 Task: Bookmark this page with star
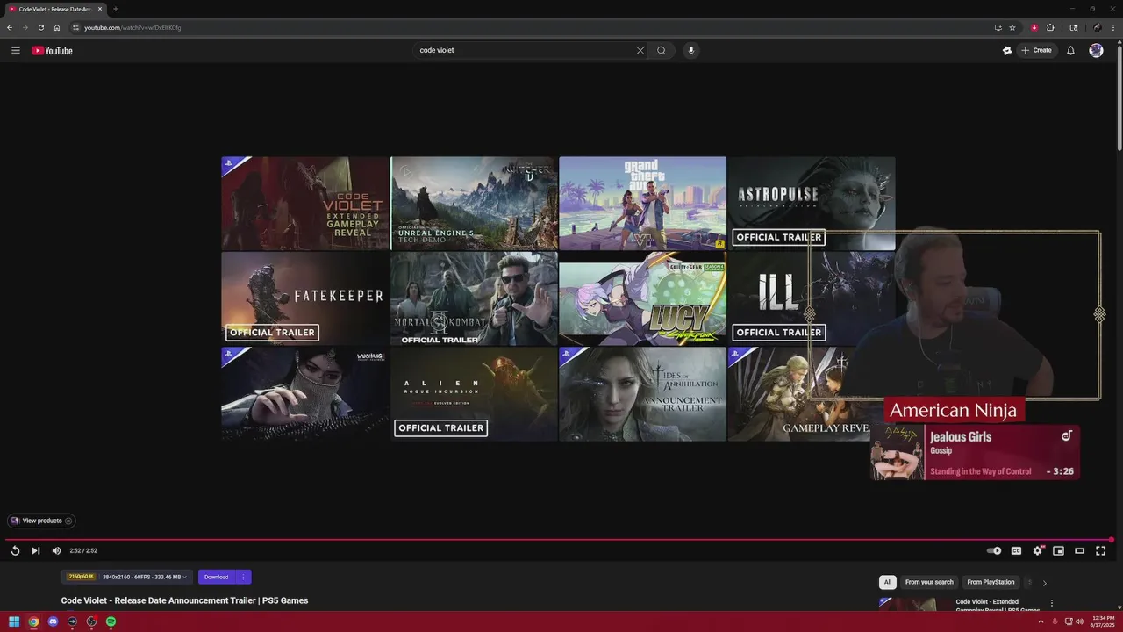[x=1012, y=27]
